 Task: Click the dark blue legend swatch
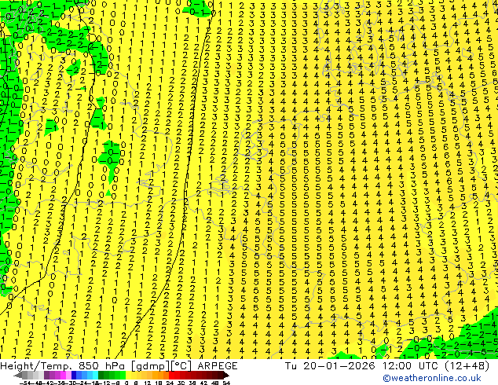click(x=74, y=375)
